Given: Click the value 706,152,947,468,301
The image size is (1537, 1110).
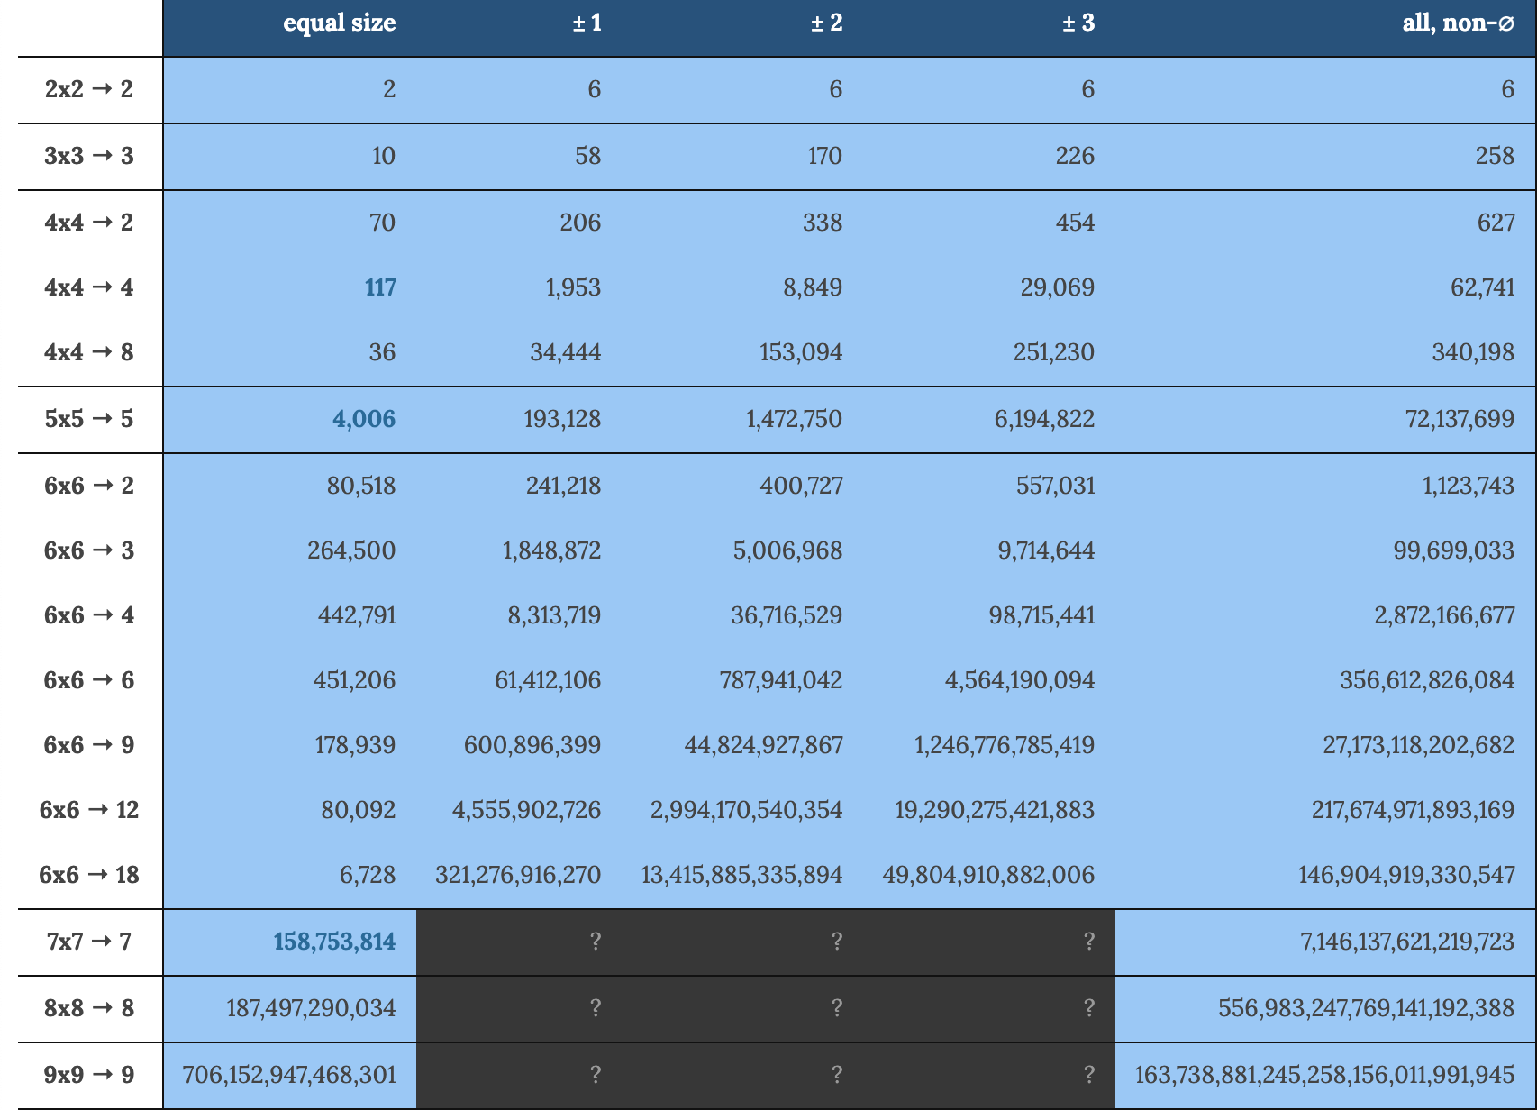Looking at the screenshot, I should click(289, 1075).
